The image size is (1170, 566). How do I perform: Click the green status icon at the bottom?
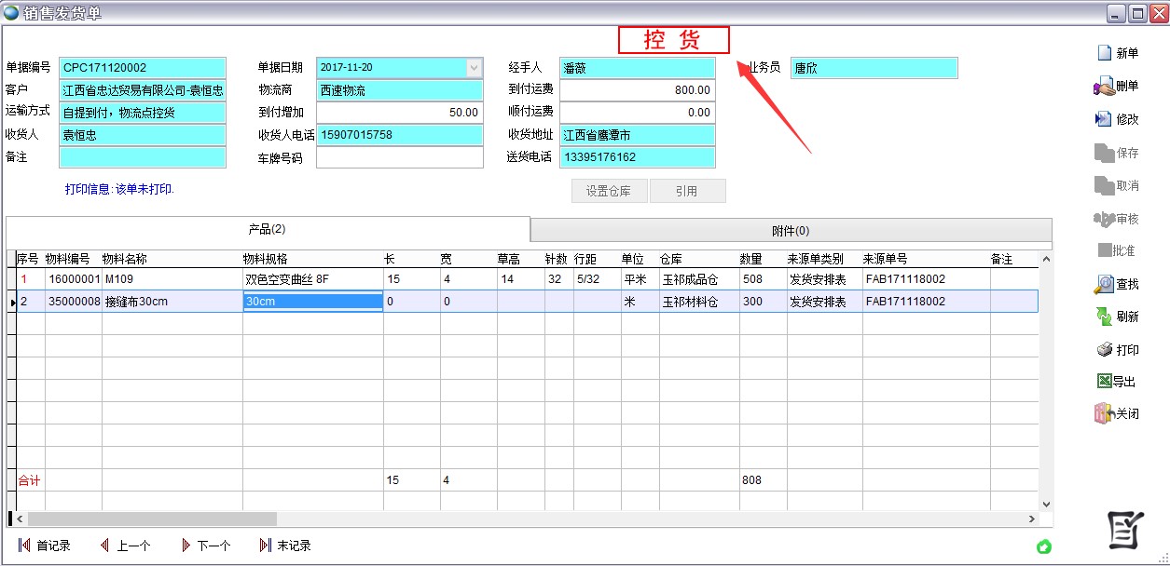[x=1044, y=546]
